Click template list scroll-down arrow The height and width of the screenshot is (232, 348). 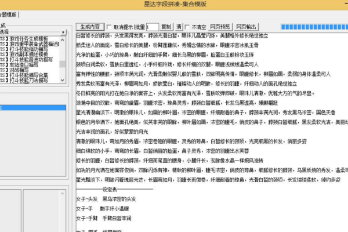63,80
